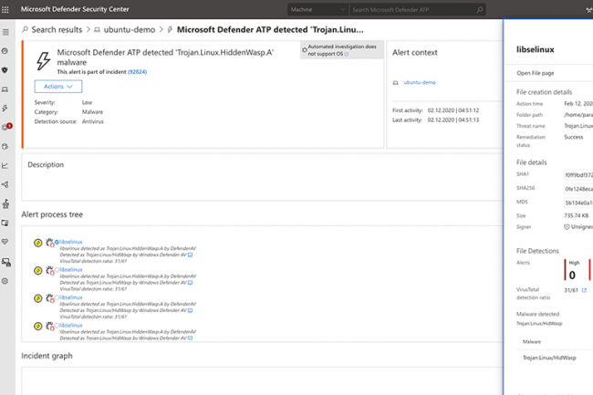Click the laptop icon beside ubuntu-demo in Alert context
Screen dimensions: 593x395
click(396, 82)
